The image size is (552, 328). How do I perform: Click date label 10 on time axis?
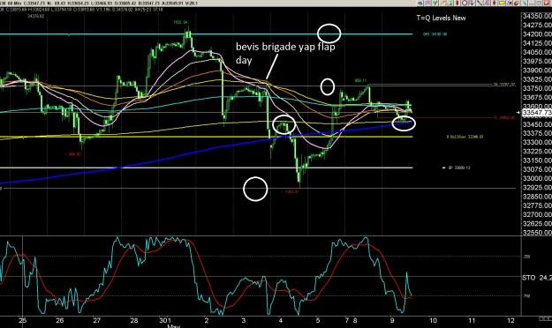pos(433,320)
